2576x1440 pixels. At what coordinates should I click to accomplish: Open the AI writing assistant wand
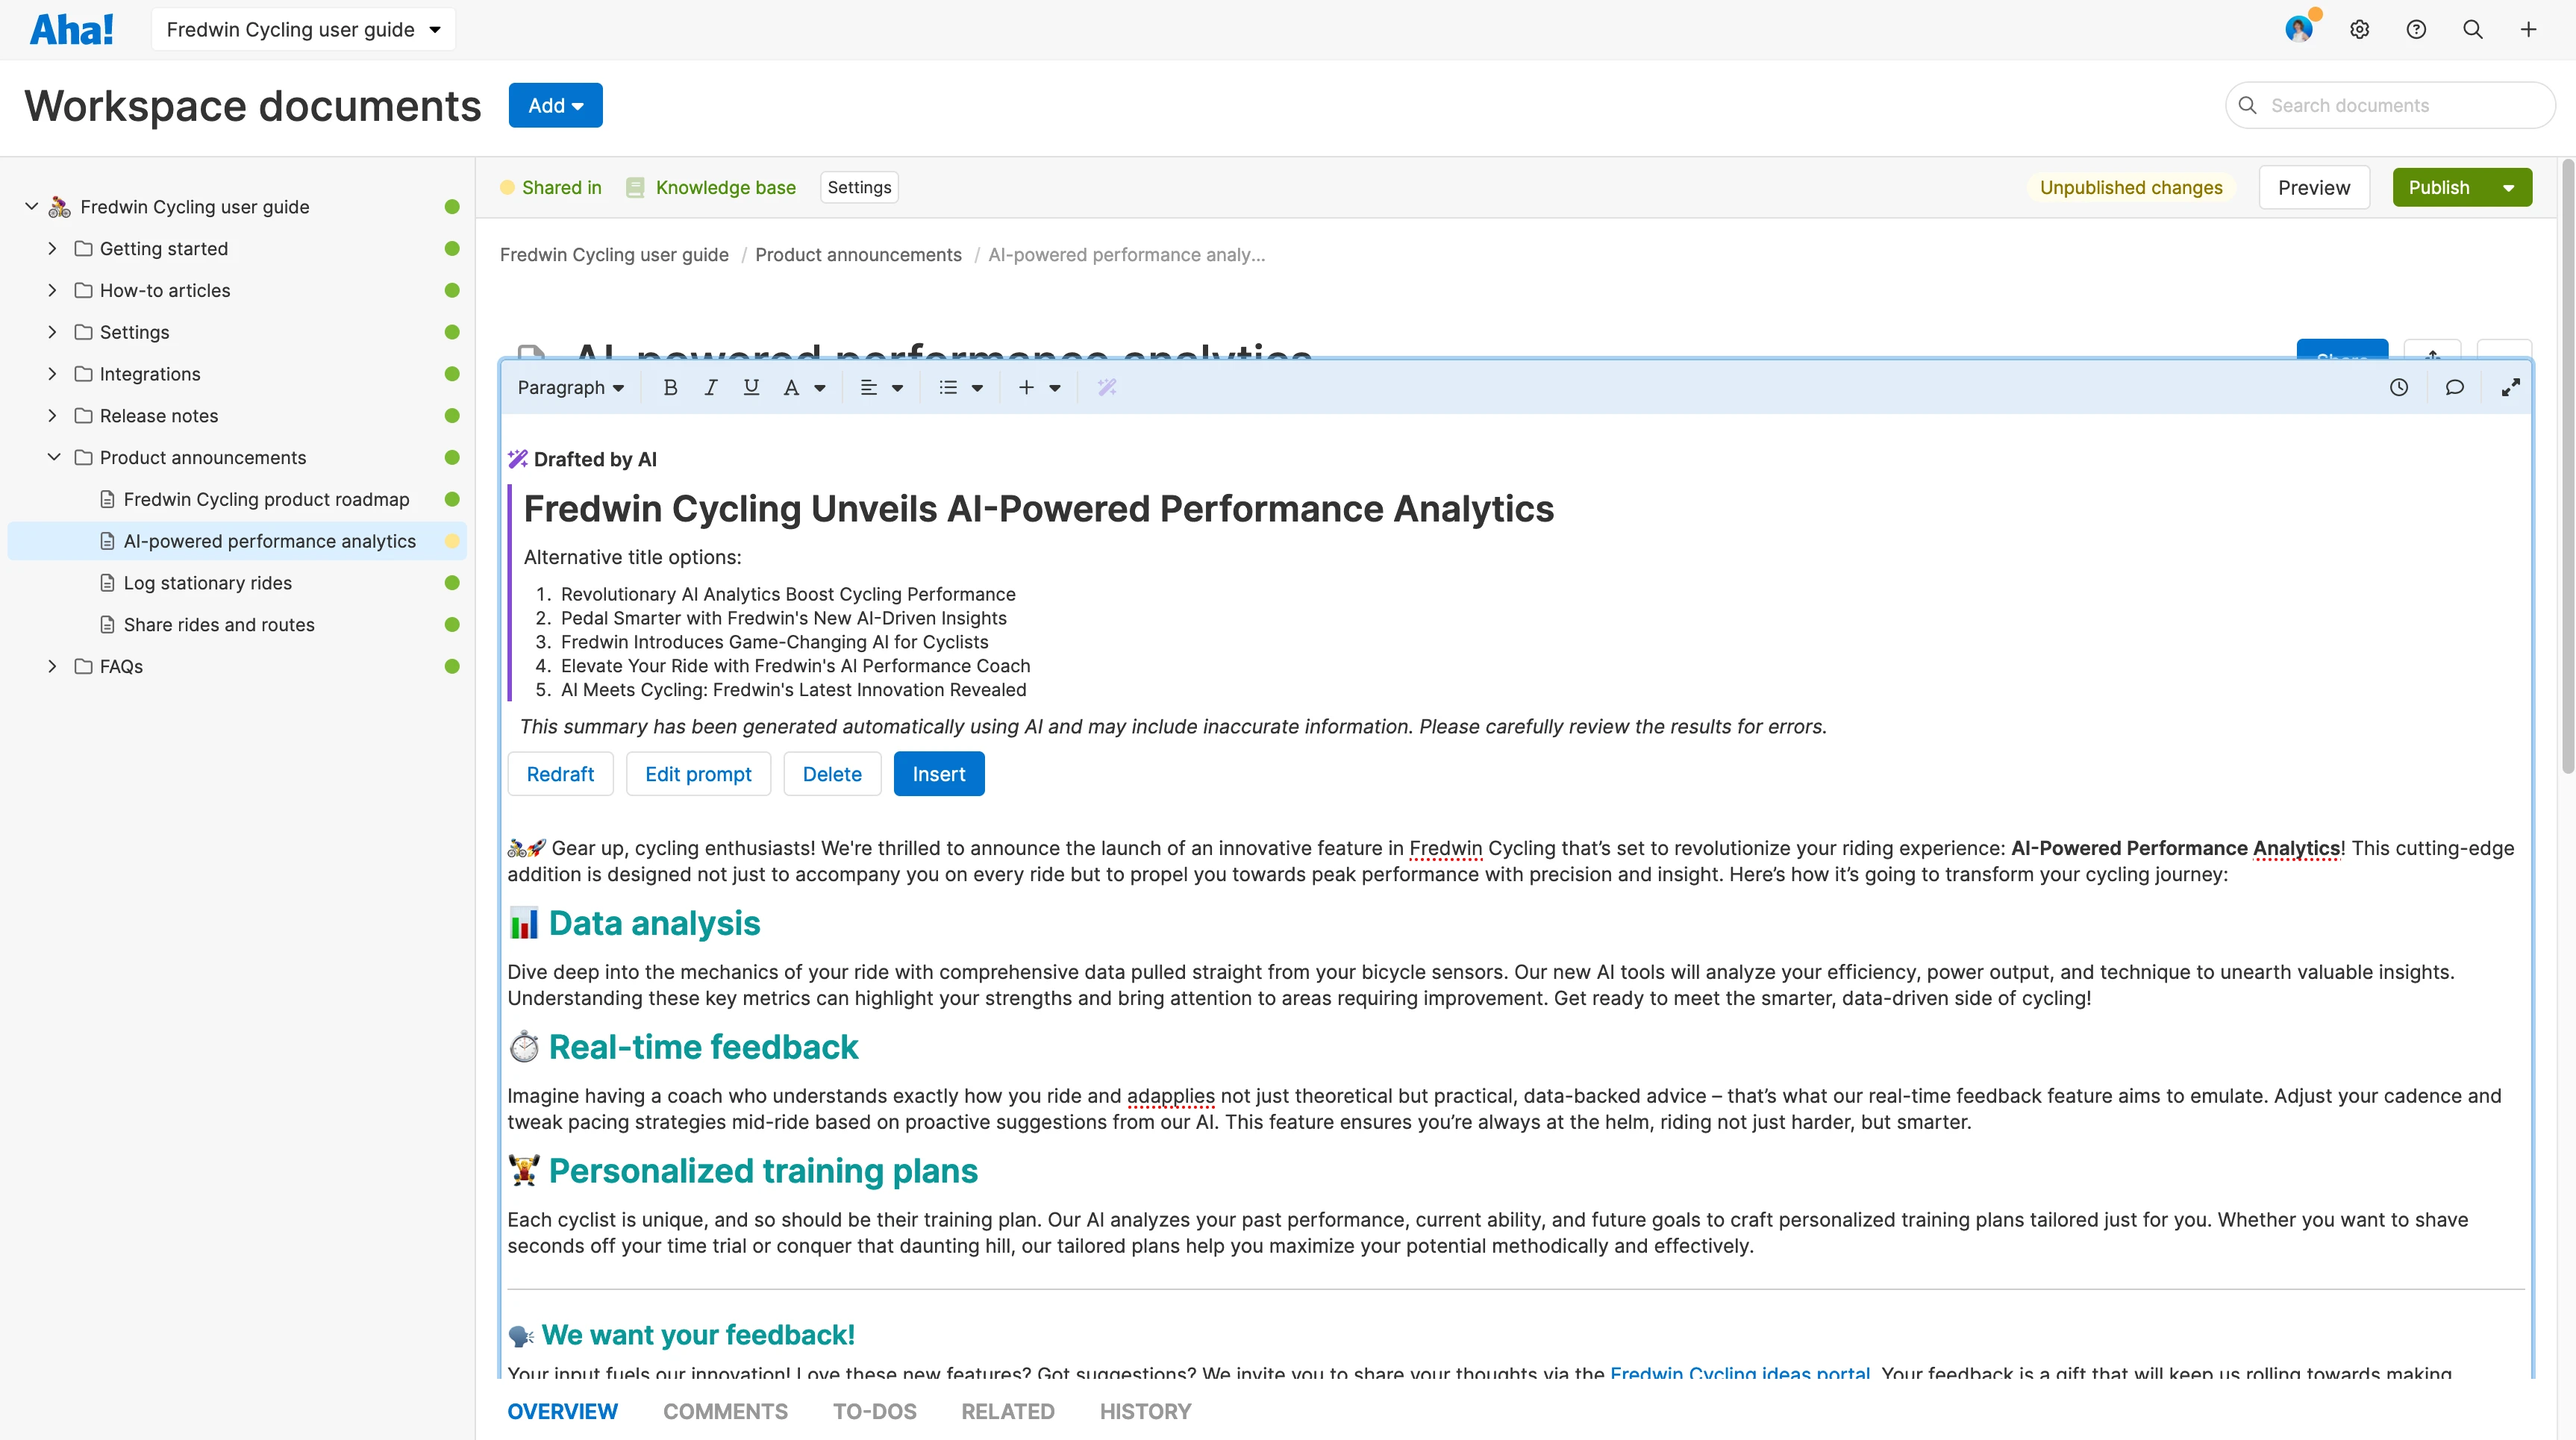pyautogui.click(x=1106, y=387)
